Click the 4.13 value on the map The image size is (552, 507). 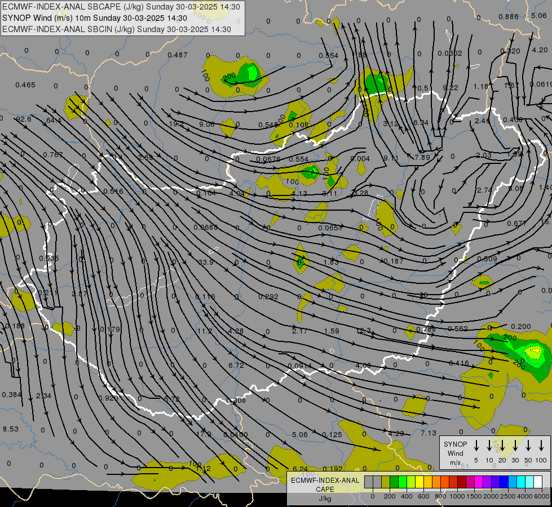pos(299,193)
